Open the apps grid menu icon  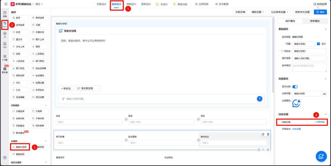[6, 4]
